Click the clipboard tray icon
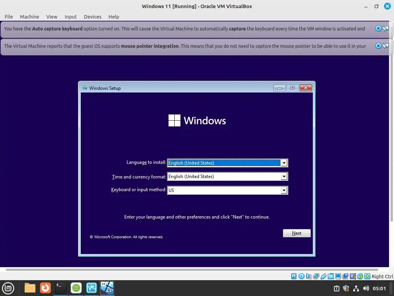The height and width of the screenshot is (296, 394). (x=336, y=288)
